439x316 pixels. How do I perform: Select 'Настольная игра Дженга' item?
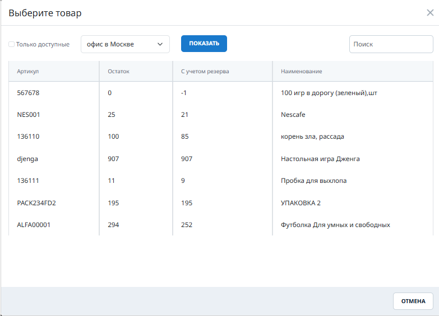coord(320,159)
